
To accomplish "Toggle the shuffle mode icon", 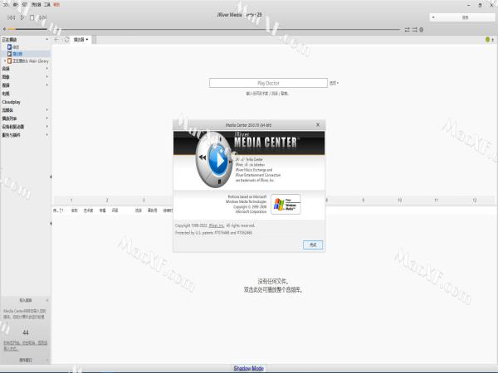I will [x=414, y=30].
